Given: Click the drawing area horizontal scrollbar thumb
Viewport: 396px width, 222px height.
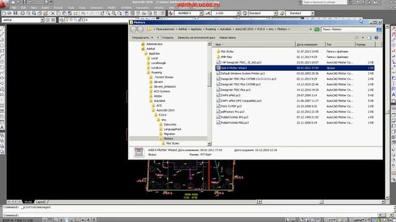Looking at the screenshot, I should coord(321,202).
